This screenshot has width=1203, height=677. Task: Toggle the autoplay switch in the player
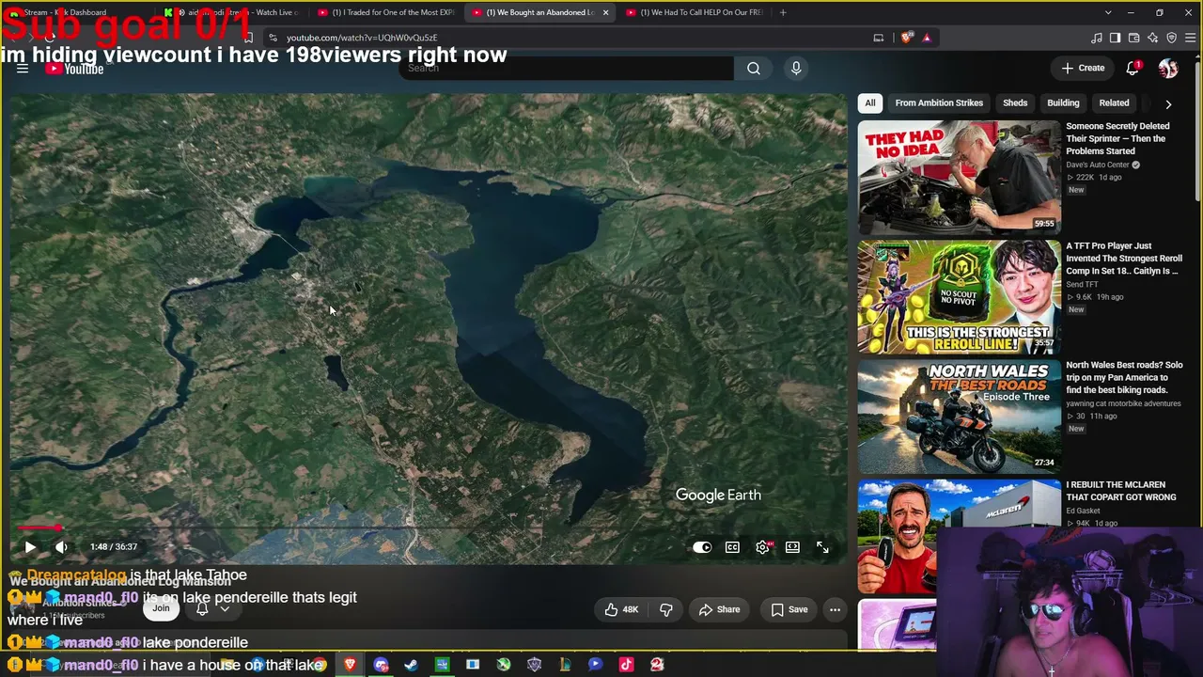[x=702, y=547]
